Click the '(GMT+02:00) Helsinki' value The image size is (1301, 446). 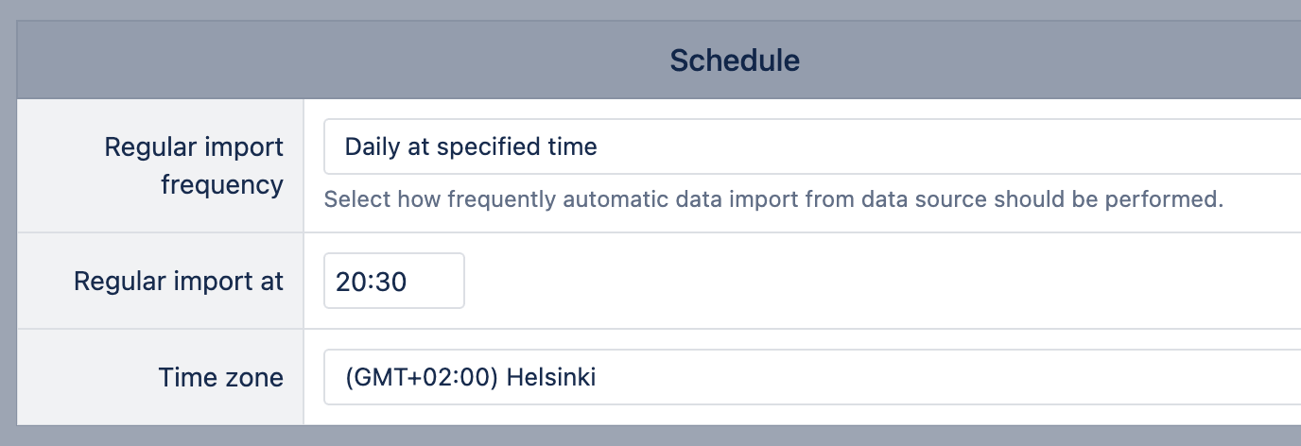471,377
